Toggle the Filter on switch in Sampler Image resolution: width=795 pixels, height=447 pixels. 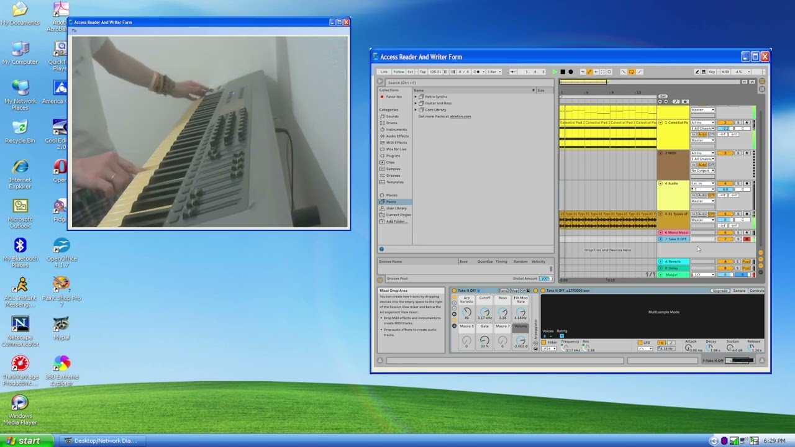543,343
